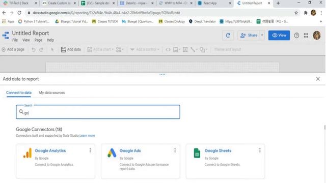This screenshot has width=326, height=183.
Task: Open the help question mark icon
Action: 296,36
